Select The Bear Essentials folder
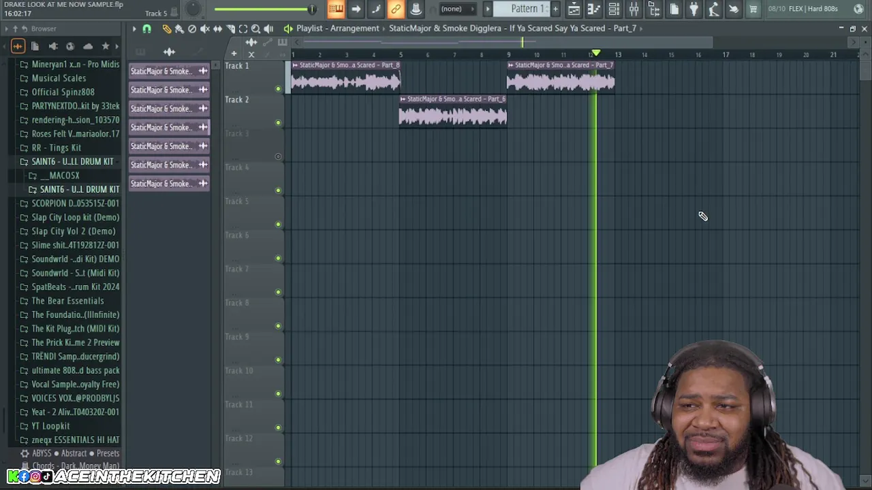872x490 pixels. [67, 301]
